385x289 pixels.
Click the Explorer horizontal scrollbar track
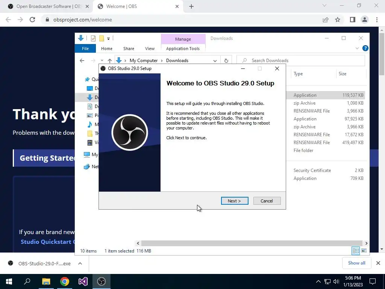pos(252,243)
